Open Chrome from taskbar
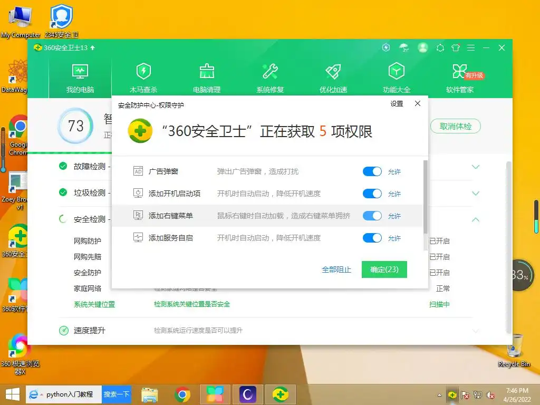Image resolution: width=540 pixels, height=405 pixels. (182, 394)
